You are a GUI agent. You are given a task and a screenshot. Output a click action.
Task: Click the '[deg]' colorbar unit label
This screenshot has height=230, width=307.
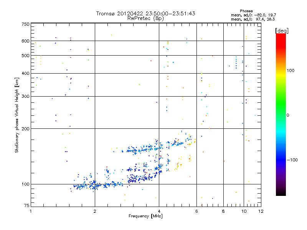pos(282,31)
